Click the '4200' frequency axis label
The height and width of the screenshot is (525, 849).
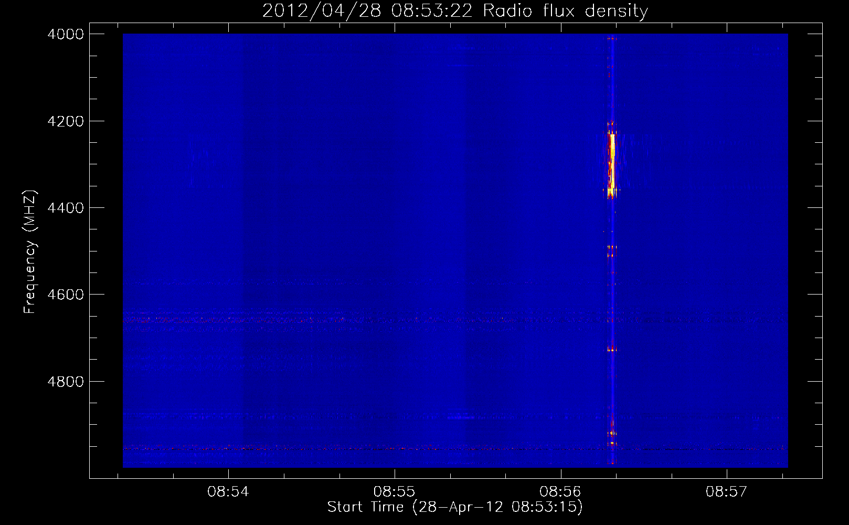[x=66, y=121]
